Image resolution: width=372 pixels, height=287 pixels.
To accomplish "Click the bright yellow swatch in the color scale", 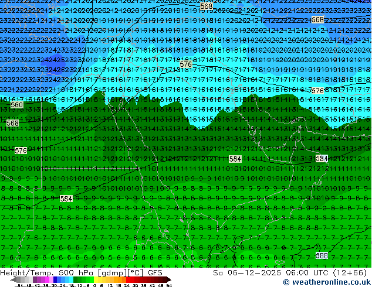I will pyautogui.click(x=96, y=280).
